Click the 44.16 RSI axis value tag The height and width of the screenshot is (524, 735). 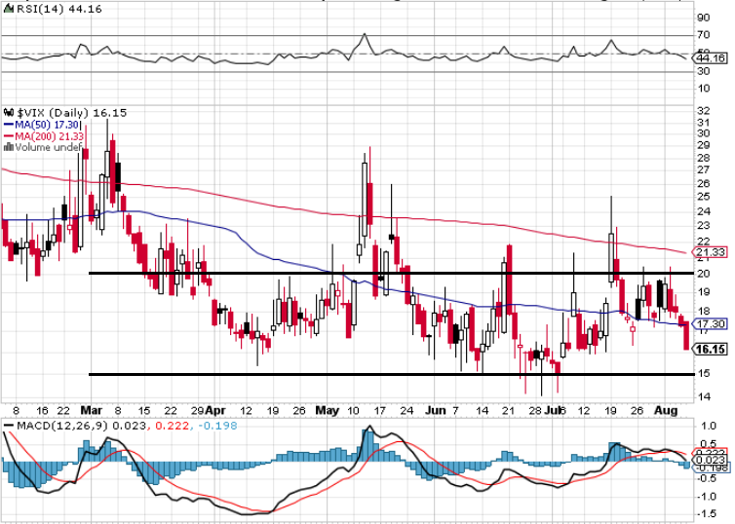point(711,58)
